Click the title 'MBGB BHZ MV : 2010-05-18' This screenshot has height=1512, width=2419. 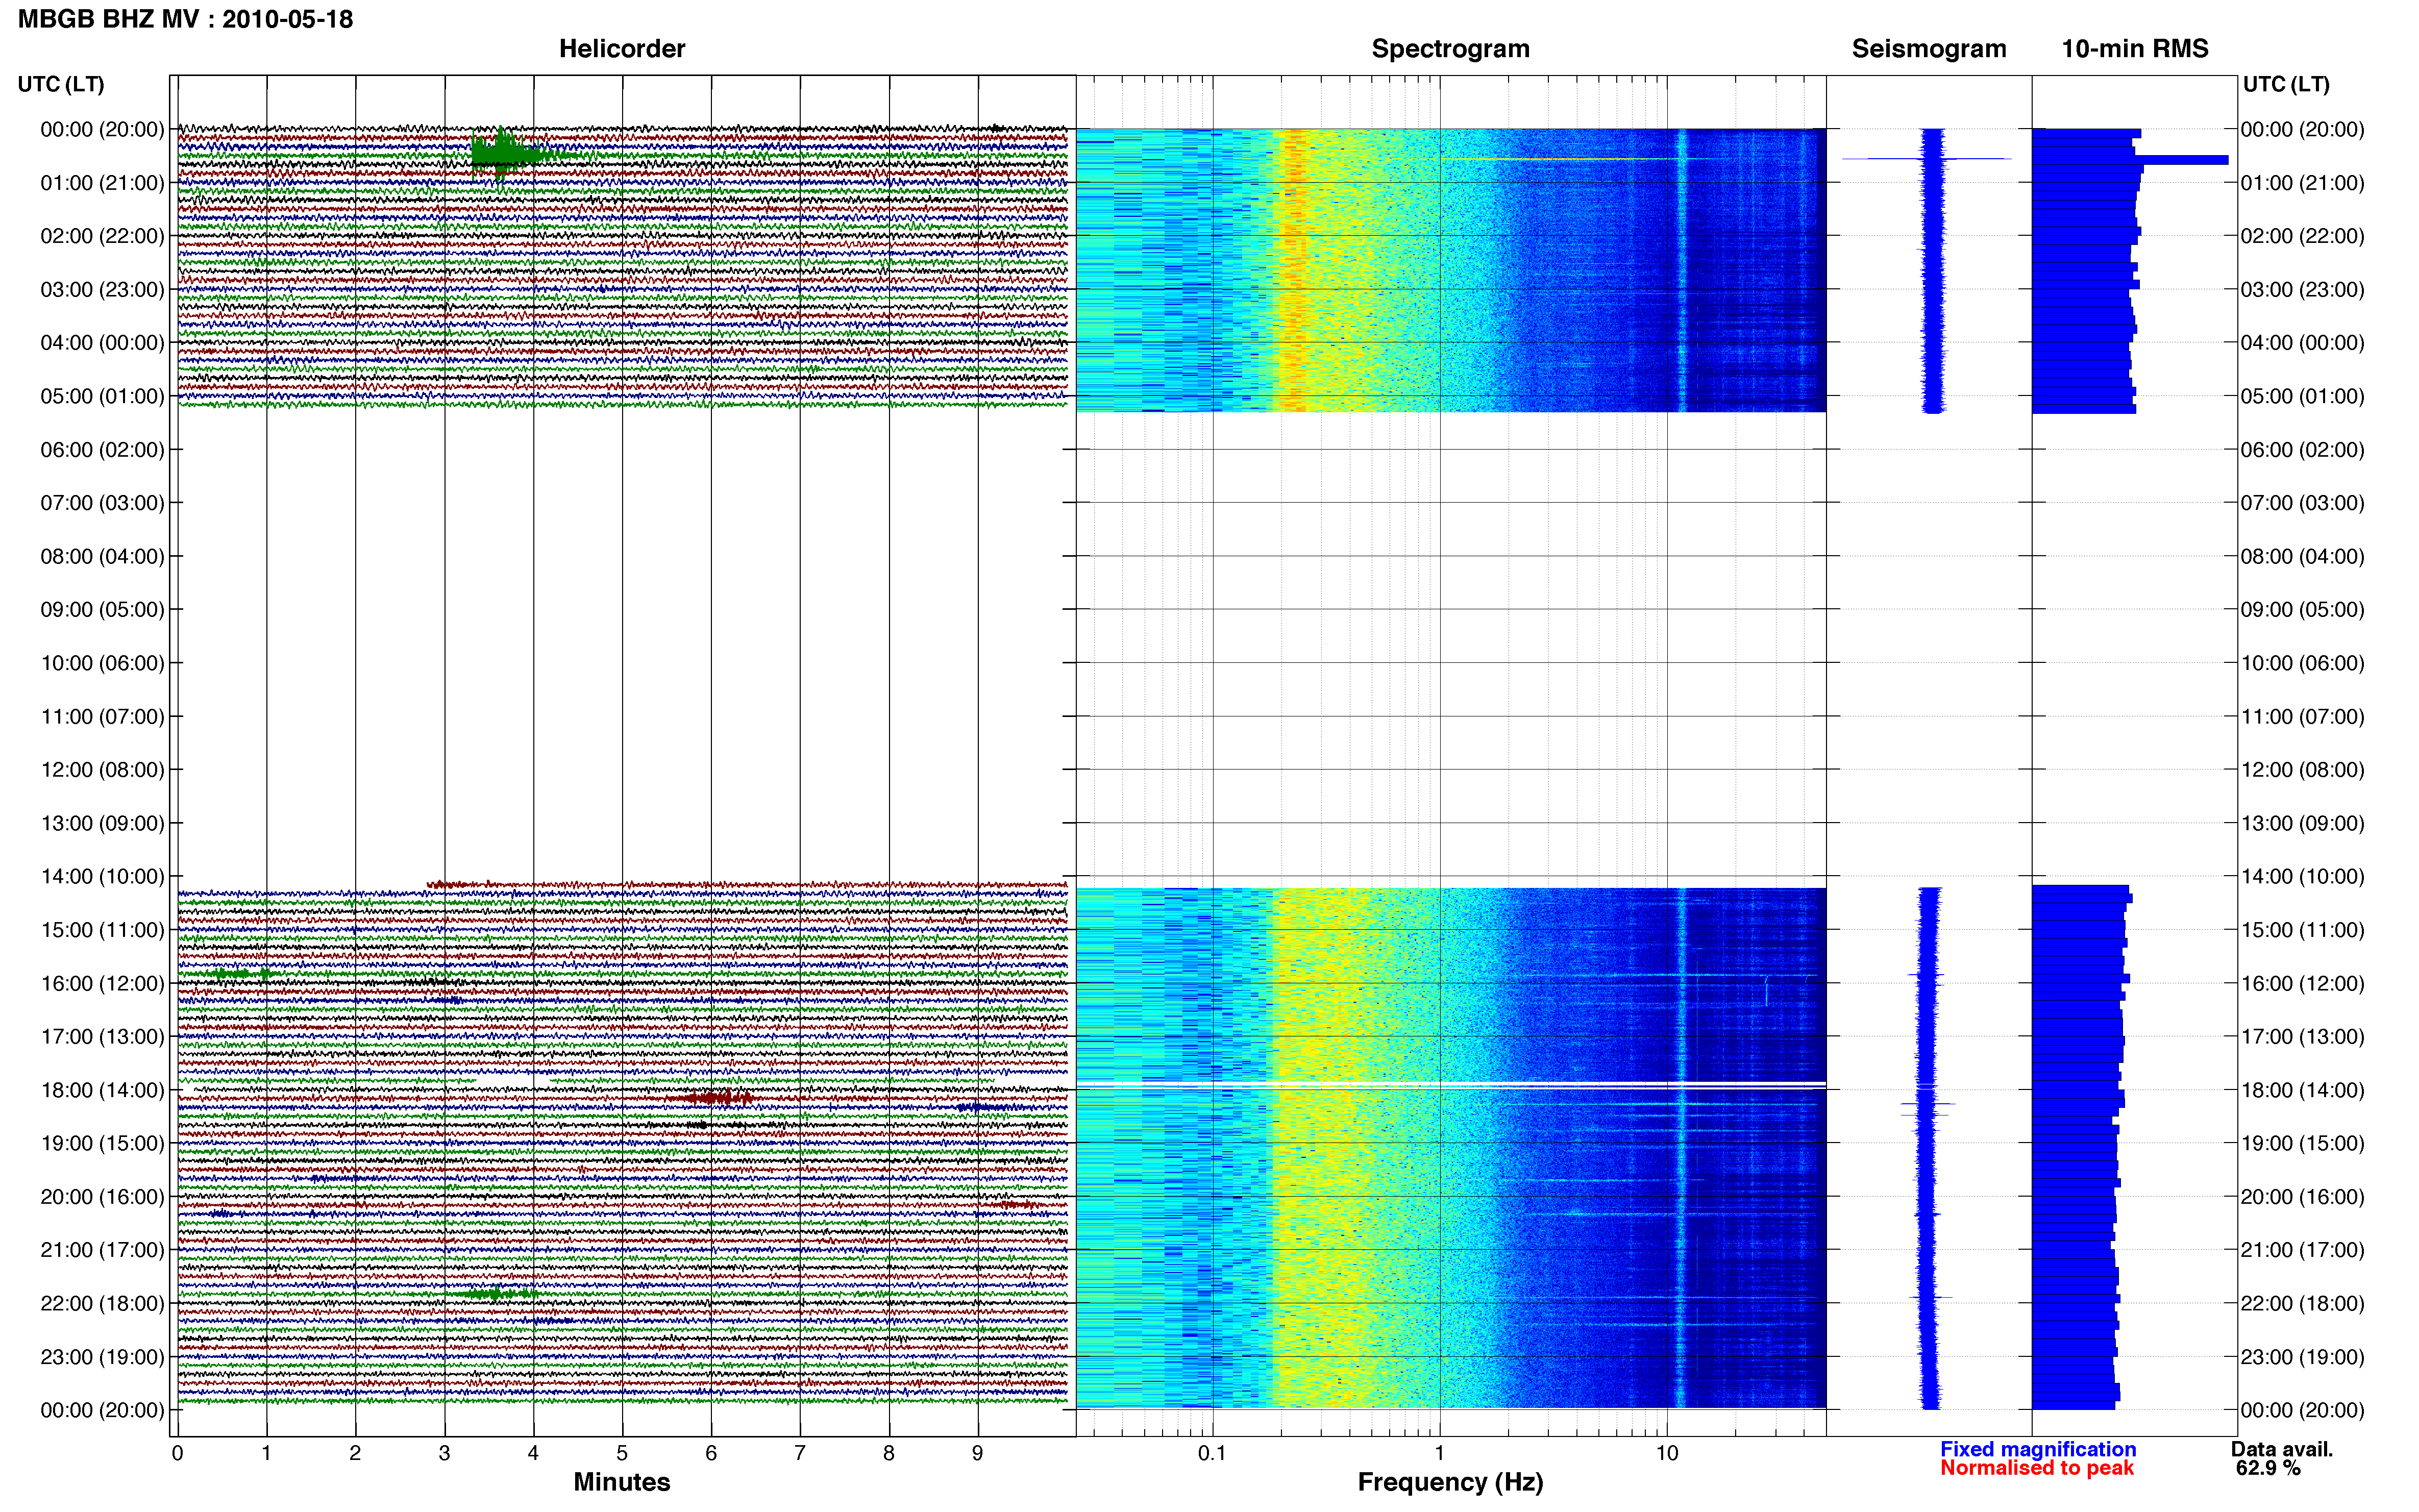pyautogui.click(x=185, y=19)
